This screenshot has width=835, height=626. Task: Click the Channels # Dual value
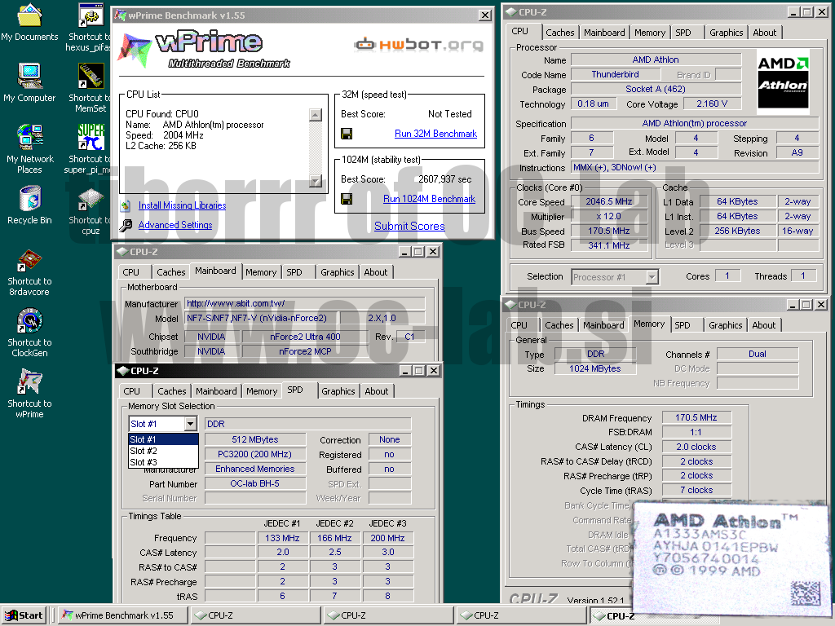758,354
